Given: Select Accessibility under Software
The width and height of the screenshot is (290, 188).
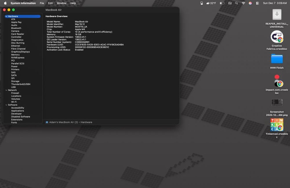Looking at the screenshot, I should (18, 108).
